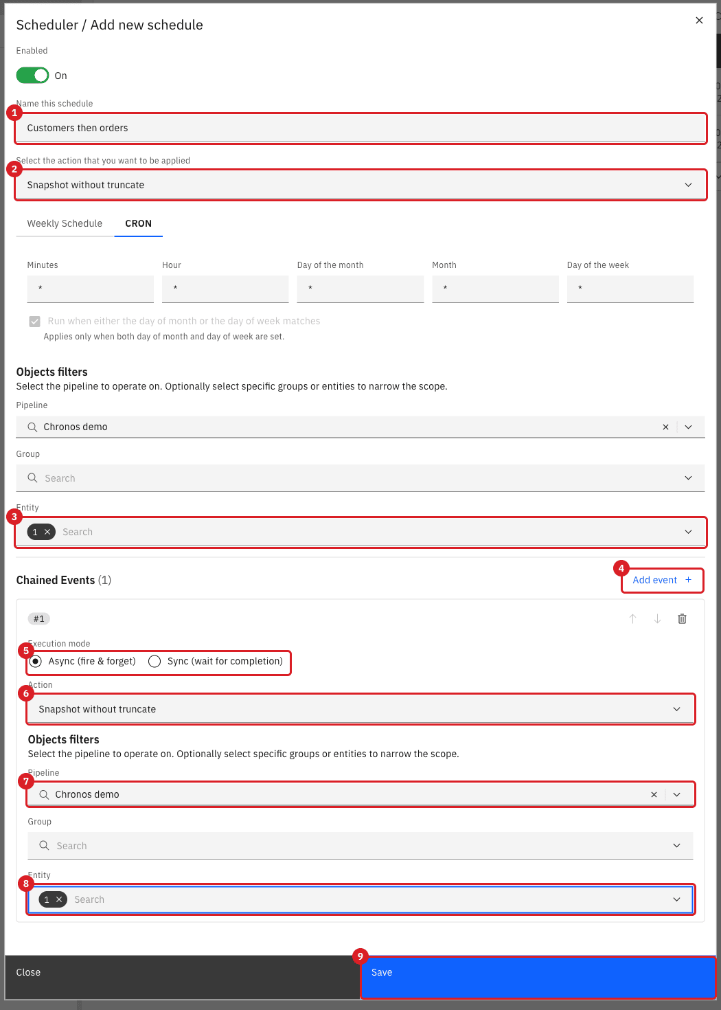
Task: Remove the selected entity tag in top Entity field
Action: [47, 532]
